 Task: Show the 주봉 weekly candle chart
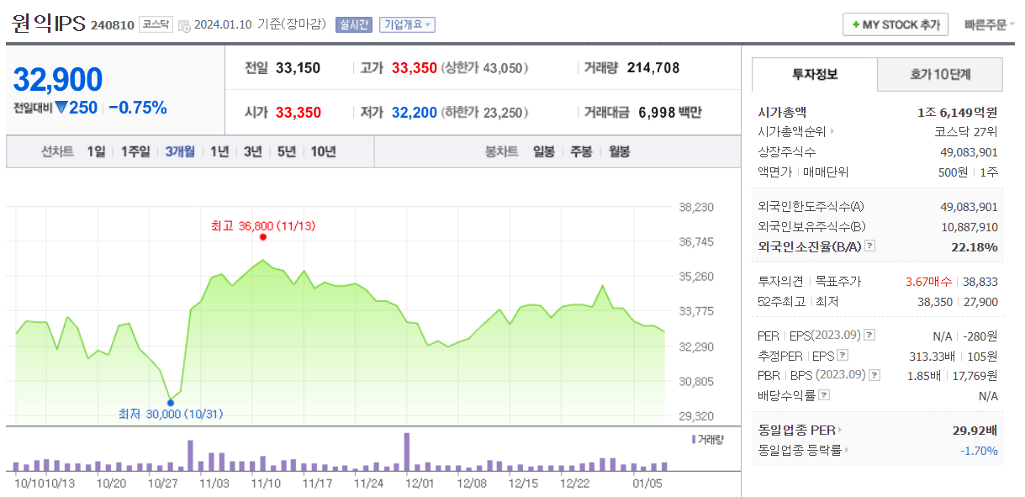[x=582, y=151]
